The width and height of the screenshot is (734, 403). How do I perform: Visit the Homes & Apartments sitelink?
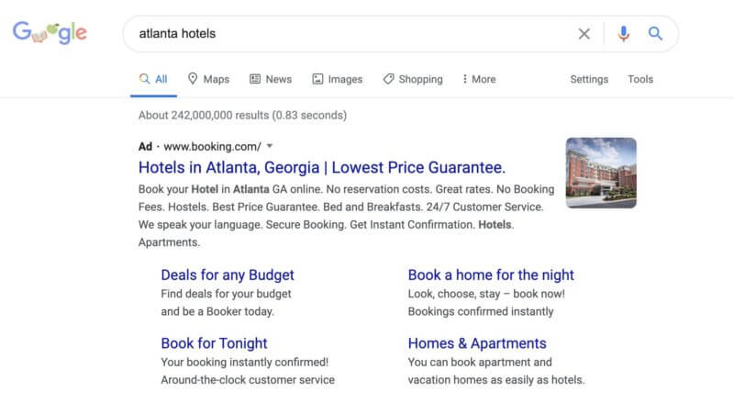click(477, 343)
